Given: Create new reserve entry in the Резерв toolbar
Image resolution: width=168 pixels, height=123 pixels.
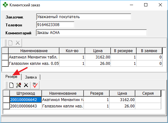Looking at the screenshot, I should coord(11,85).
